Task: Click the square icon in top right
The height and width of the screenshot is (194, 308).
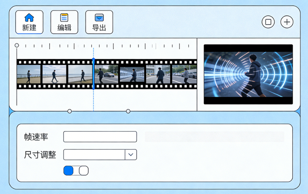Action: 268,22
